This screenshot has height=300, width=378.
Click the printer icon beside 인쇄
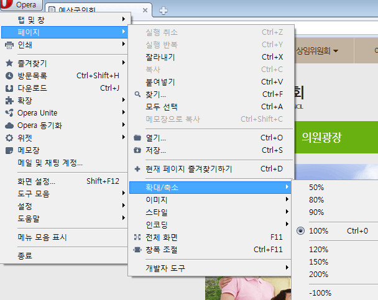coord(9,45)
